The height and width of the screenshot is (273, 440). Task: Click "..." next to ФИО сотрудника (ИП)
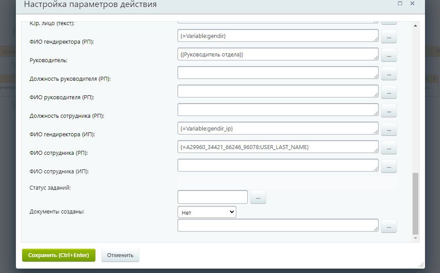pos(389,166)
